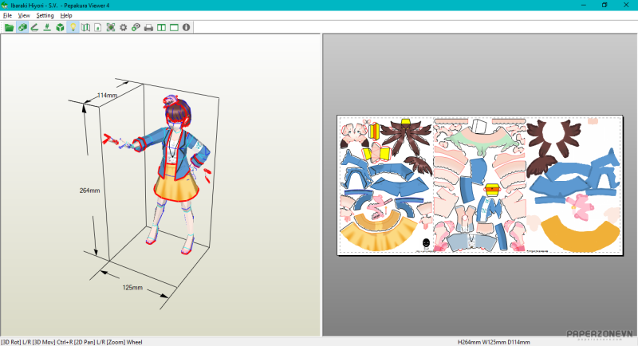This screenshot has height=346, width=638.
Task: Open the Help menu
Action: pyautogui.click(x=66, y=15)
